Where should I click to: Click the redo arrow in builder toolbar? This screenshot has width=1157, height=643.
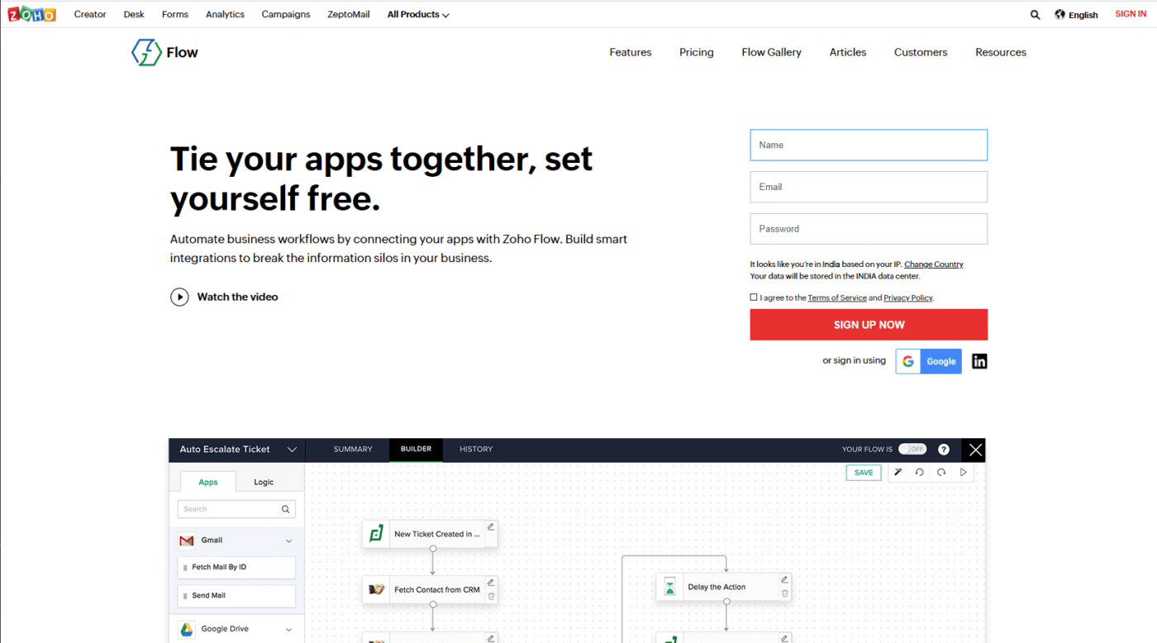(x=941, y=473)
